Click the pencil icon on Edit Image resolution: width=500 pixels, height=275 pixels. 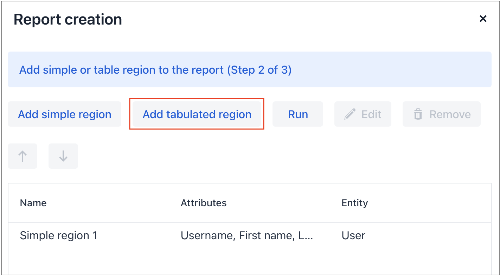(350, 114)
